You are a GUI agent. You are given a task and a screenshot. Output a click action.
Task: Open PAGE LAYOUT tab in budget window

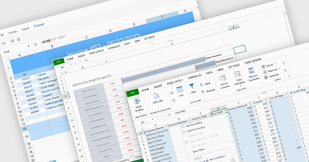tap(97, 52)
